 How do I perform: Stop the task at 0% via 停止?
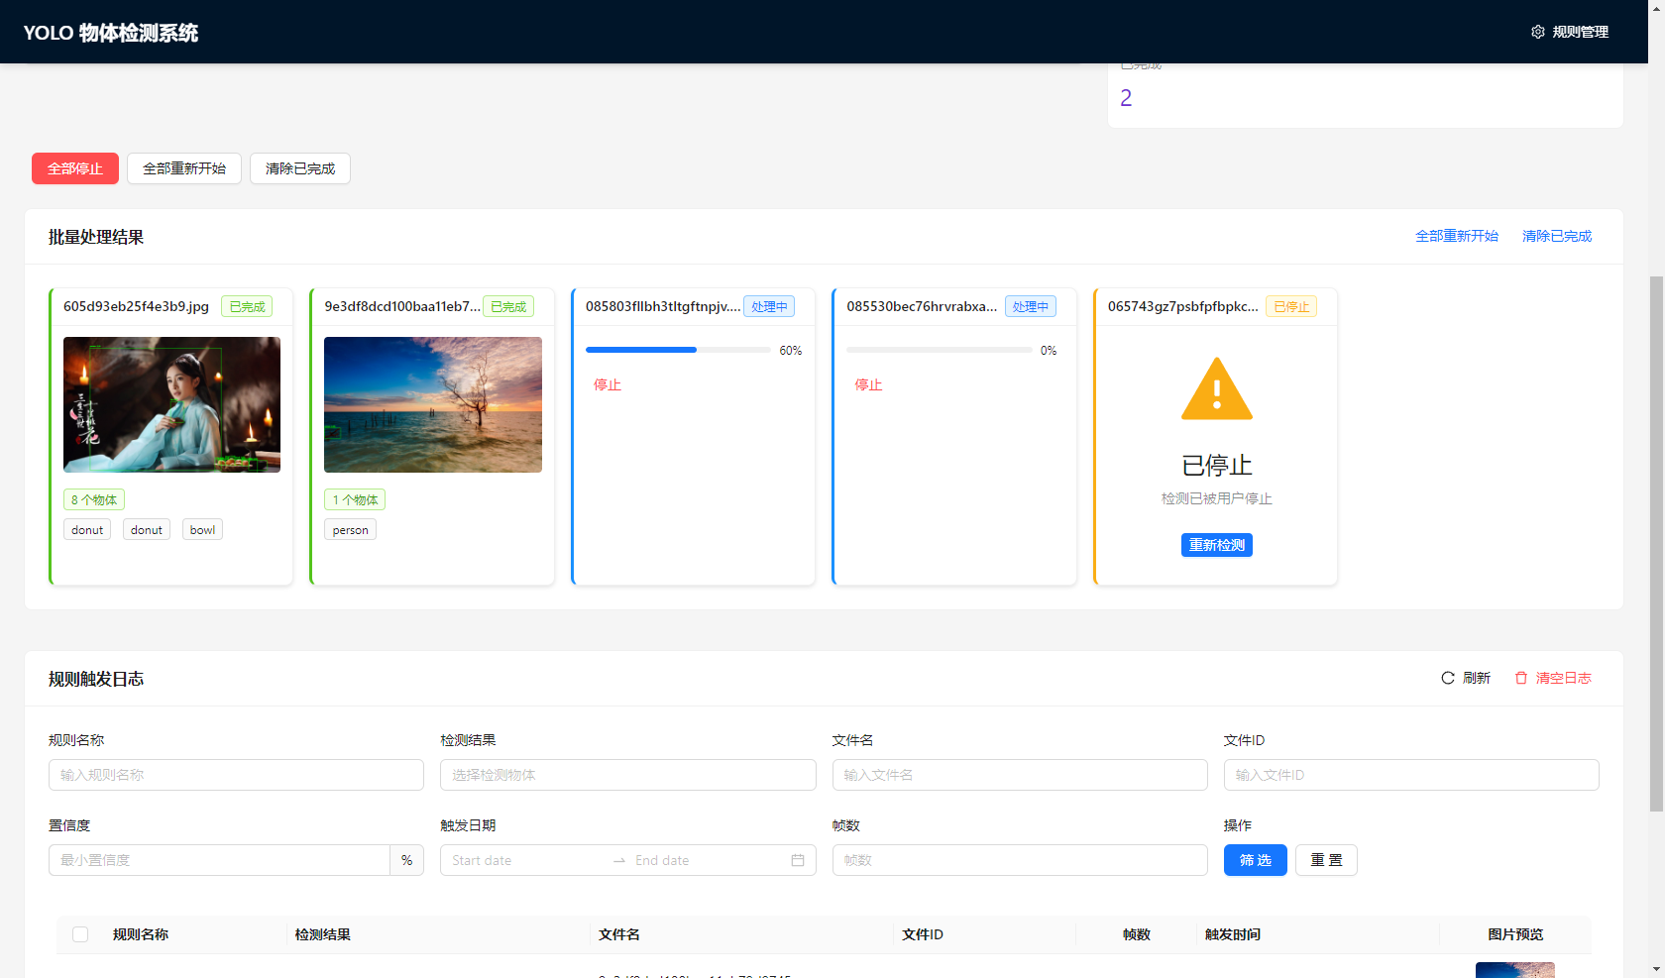[x=869, y=384]
